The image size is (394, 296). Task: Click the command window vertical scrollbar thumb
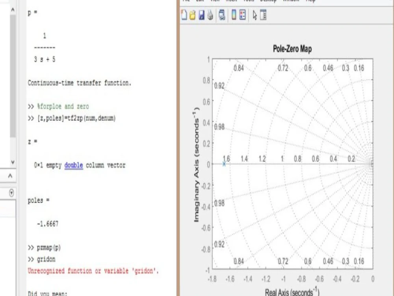[x=13, y=76]
